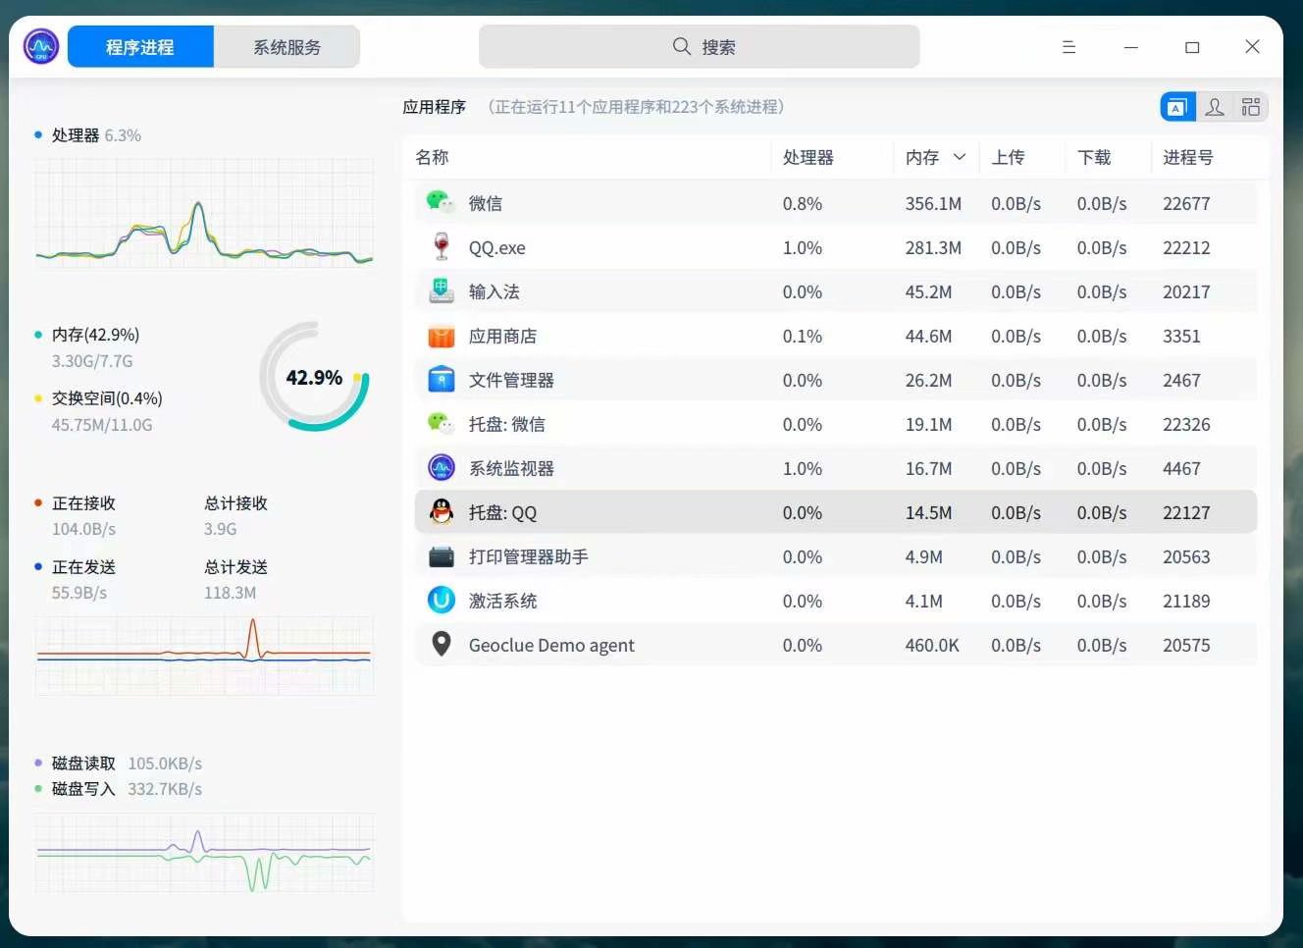Image resolution: width=1303 pixels, height=948 pixels.
Task: Click memory value 356.1M
Action: click(933, 203)
